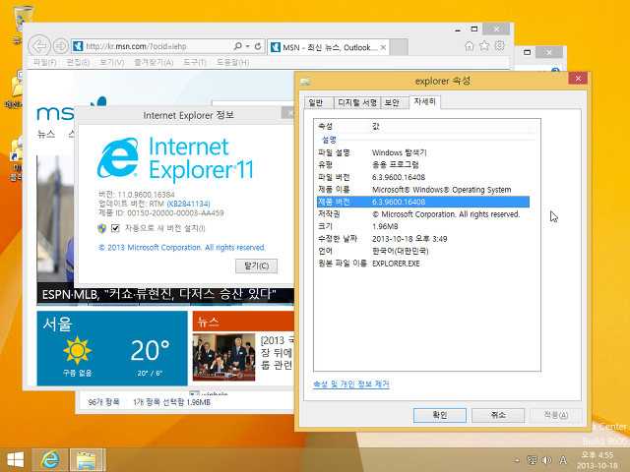
Task: Click the 확인 button
Action: (x=440, y=415)
